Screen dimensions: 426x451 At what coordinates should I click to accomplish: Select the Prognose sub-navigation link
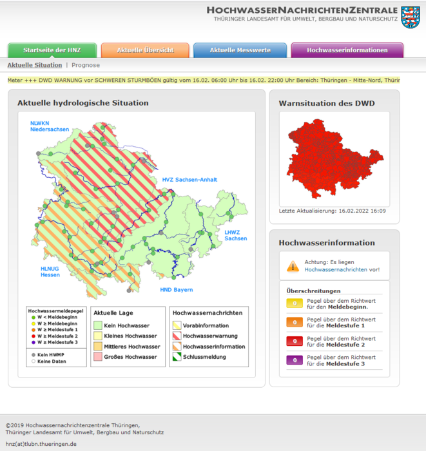(x=86, y=65)
